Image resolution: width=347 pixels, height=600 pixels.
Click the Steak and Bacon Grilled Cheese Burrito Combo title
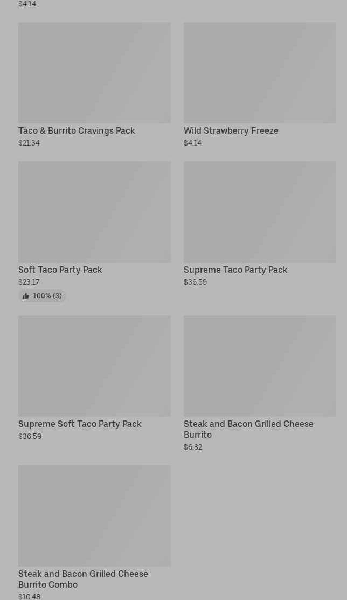click(83, 579)
